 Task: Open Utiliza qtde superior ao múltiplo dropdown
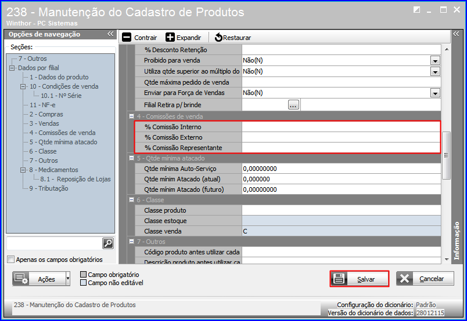point(435,72)
